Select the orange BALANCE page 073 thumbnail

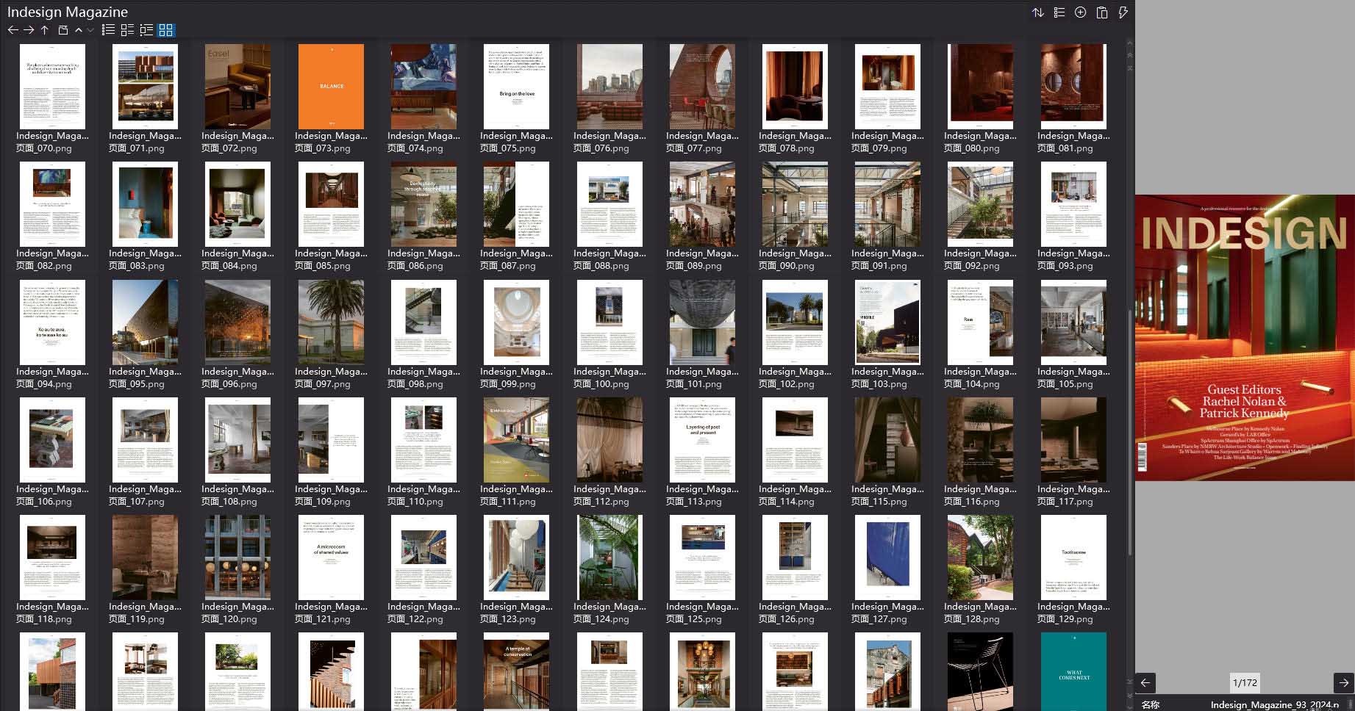[x=331, y=87]
